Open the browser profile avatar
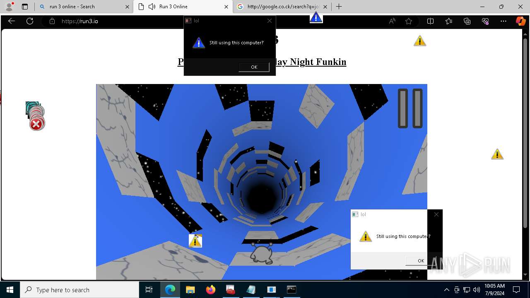 pyautogui.click(x=9, y=7)
